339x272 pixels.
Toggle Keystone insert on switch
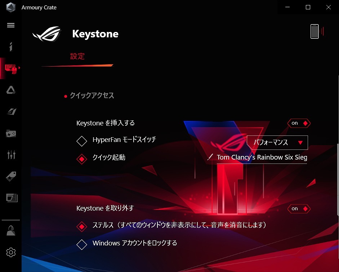(x=299, y=123)
